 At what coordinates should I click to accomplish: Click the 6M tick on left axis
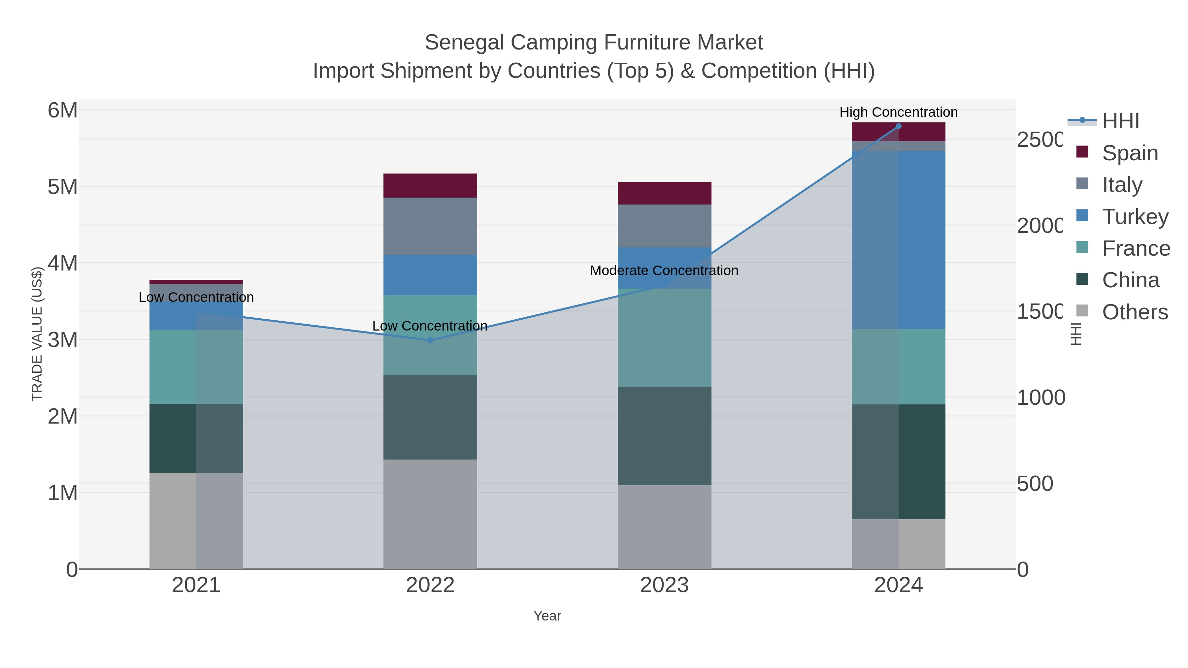[63, 111]
